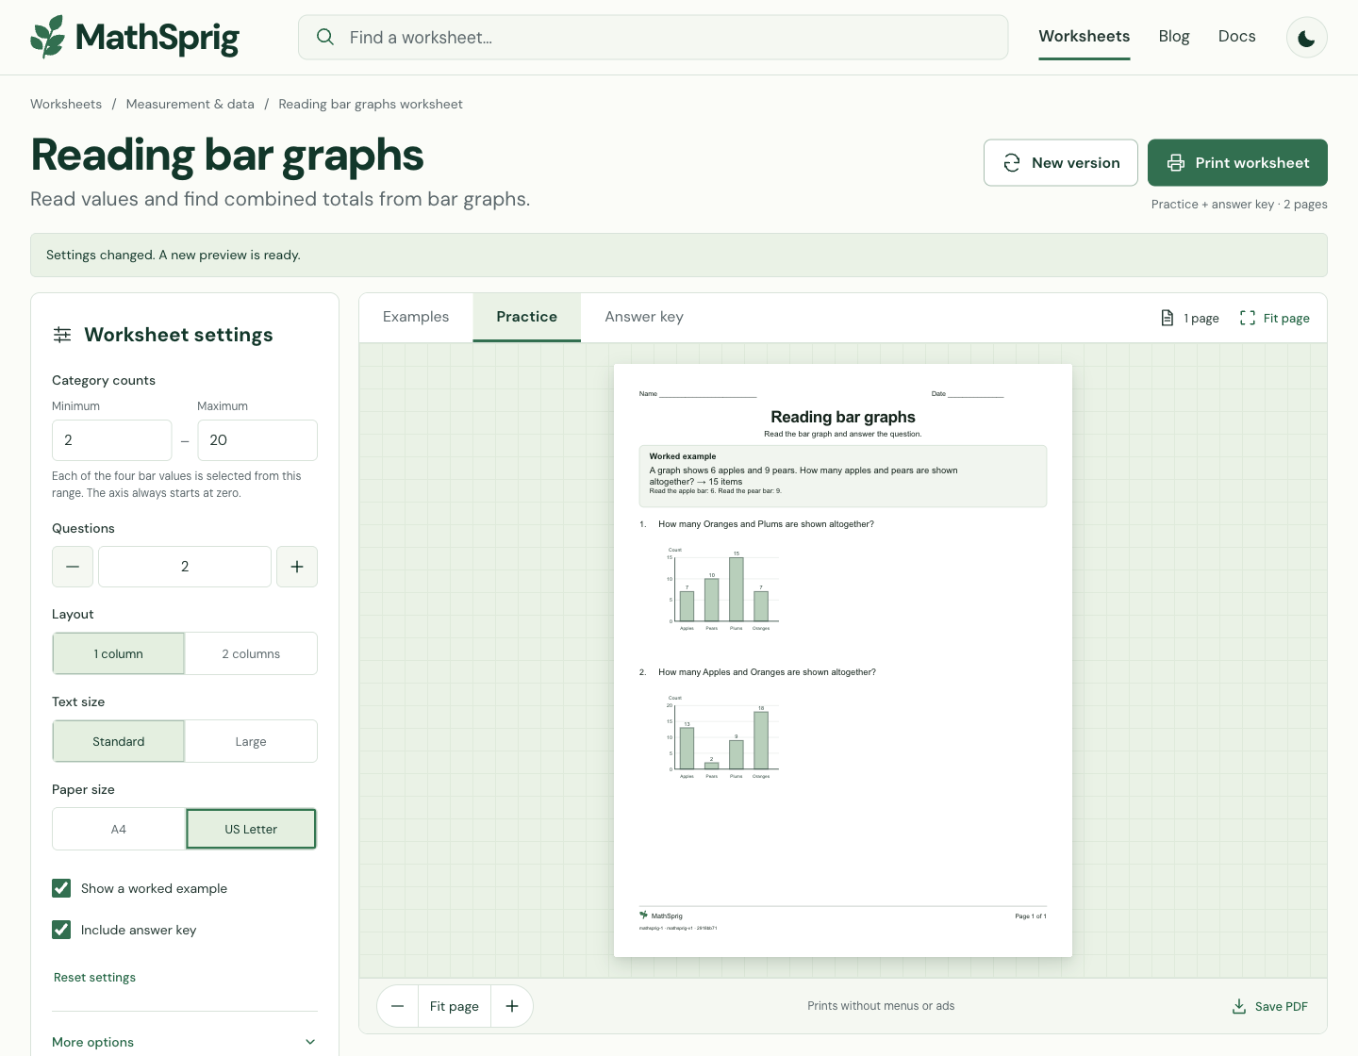
Task: Click the Maximum category count field
Action: [x=257, y=440]
